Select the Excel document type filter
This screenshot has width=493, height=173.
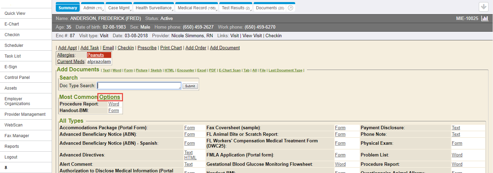(x=202, y=70)
